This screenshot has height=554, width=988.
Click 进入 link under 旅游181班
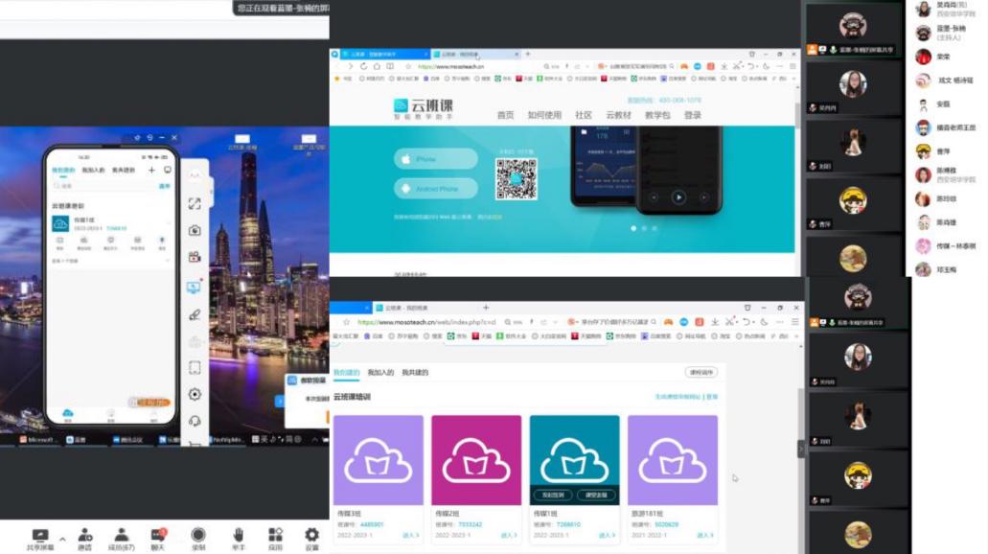(x=704, y=535)
